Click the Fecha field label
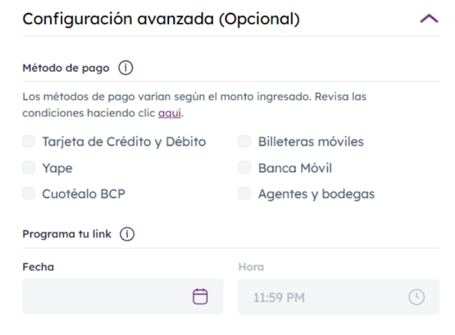 click(38, 267)
